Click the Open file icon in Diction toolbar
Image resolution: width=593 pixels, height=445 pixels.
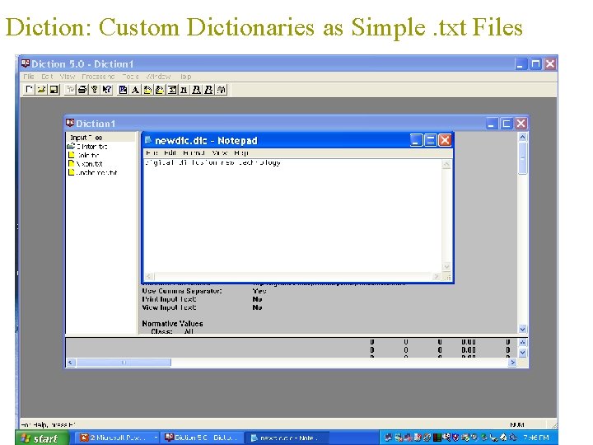point(41,90)
